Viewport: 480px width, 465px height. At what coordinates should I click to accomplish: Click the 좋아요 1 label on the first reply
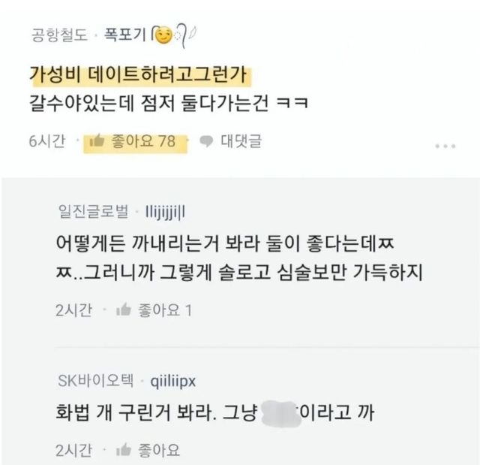[166, 310]
